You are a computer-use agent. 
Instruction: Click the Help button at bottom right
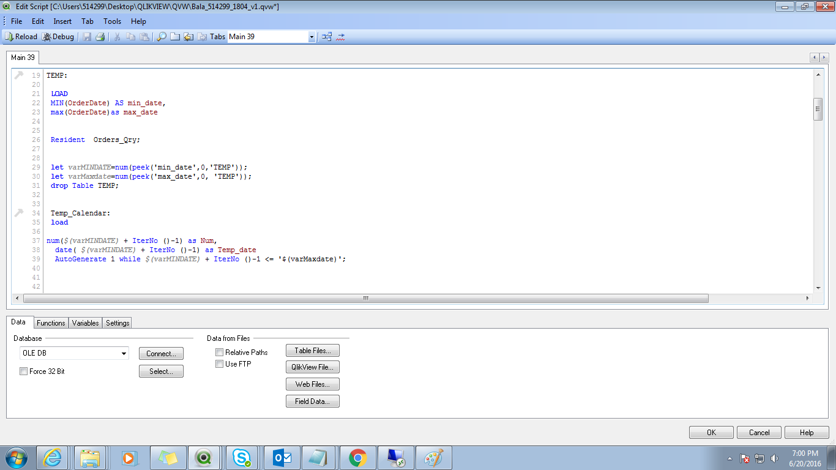(807, 433)
